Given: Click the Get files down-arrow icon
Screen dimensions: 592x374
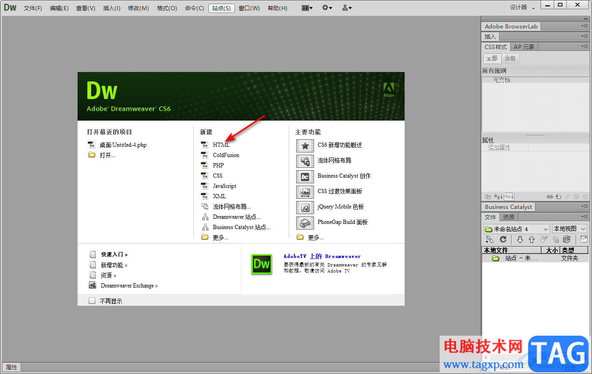Looking at the screenshot, I should click(520, 239).
